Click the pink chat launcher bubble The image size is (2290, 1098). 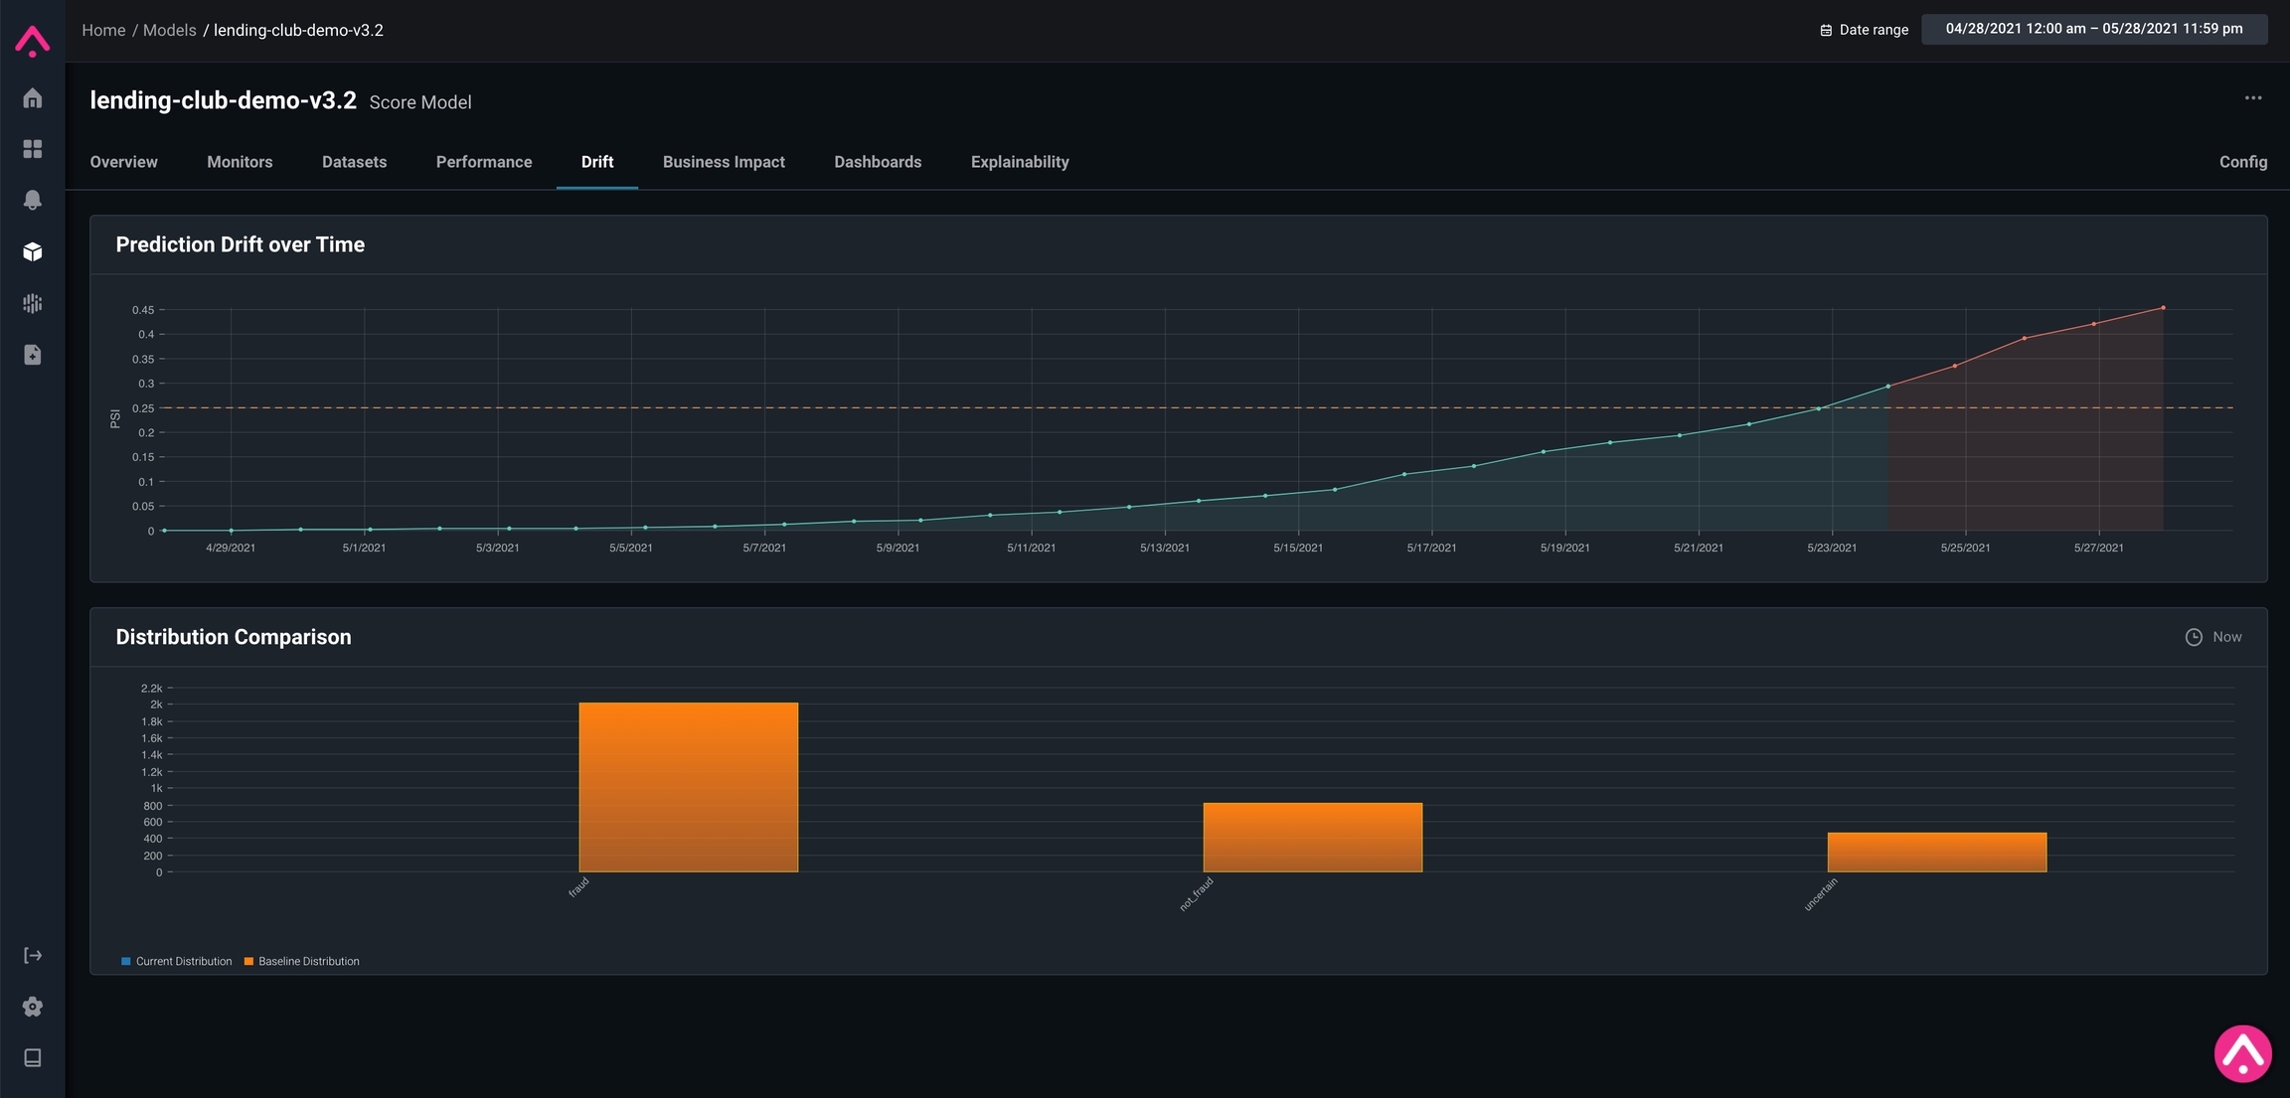(2242, 1053)
